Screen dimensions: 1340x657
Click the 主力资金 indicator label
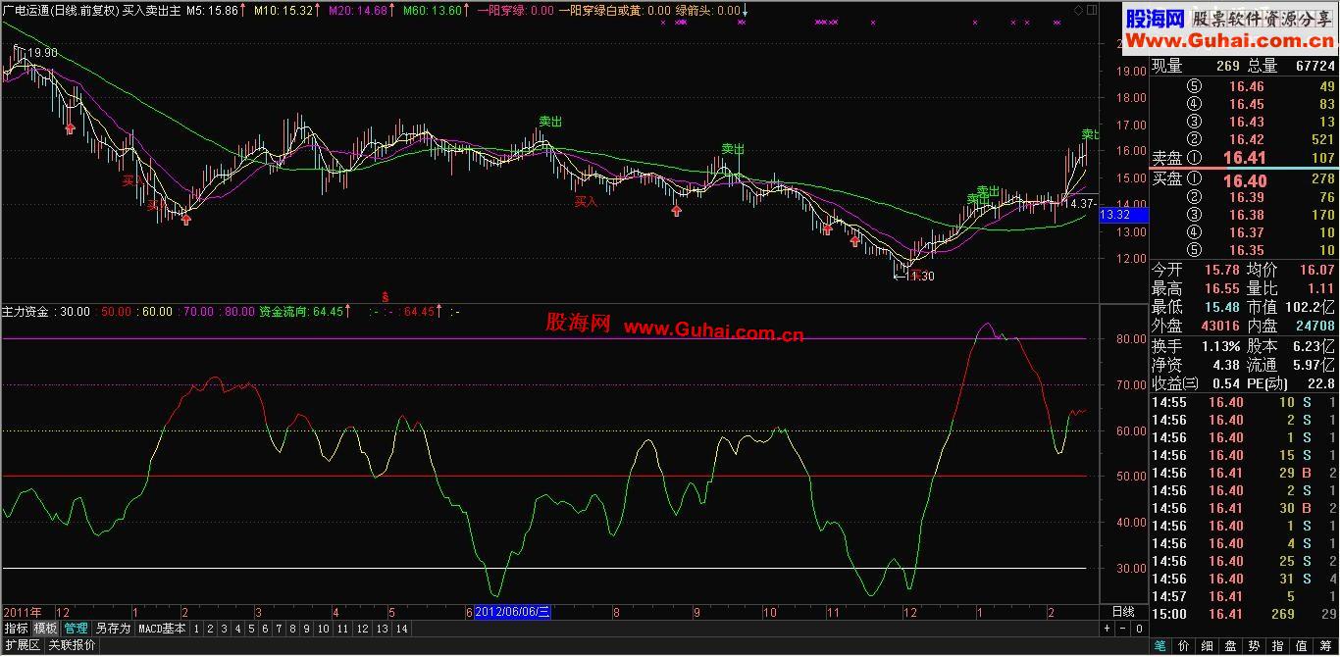click(26, 311)
